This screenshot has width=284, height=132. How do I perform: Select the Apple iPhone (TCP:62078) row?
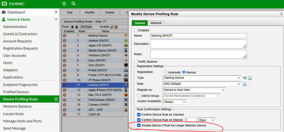pyautogui.click(x=95, y=90)
